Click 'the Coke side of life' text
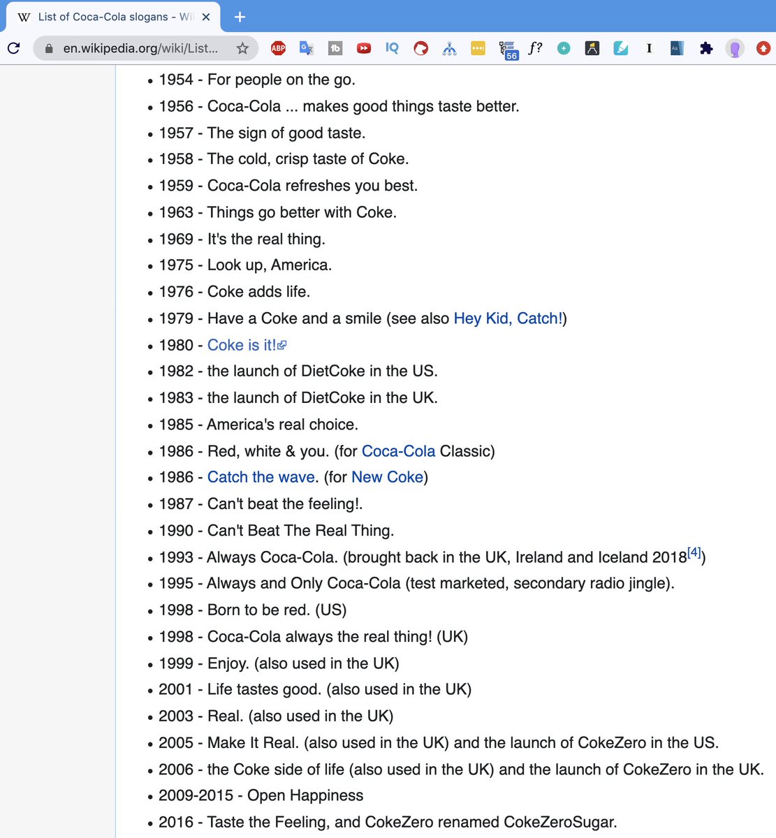 click(276, 769)
